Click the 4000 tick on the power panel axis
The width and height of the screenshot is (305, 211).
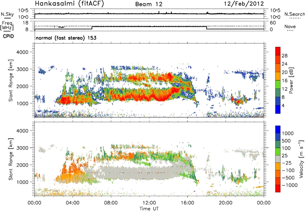(22, 52)
